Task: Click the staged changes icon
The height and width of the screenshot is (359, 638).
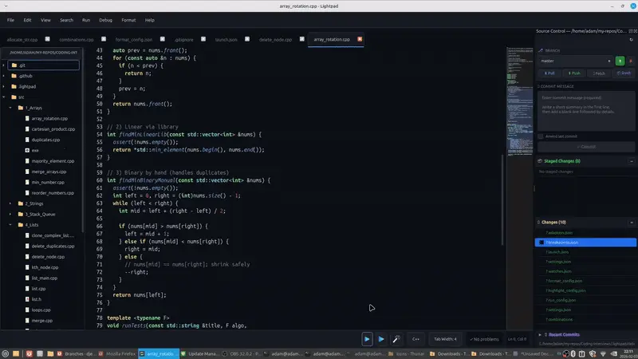Action: click(x=540, y=161)
